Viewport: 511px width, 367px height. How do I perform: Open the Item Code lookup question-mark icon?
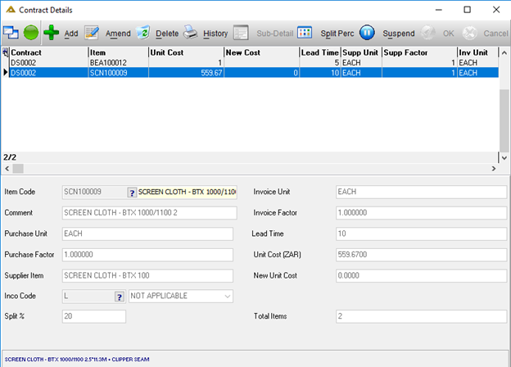point(132,193)
